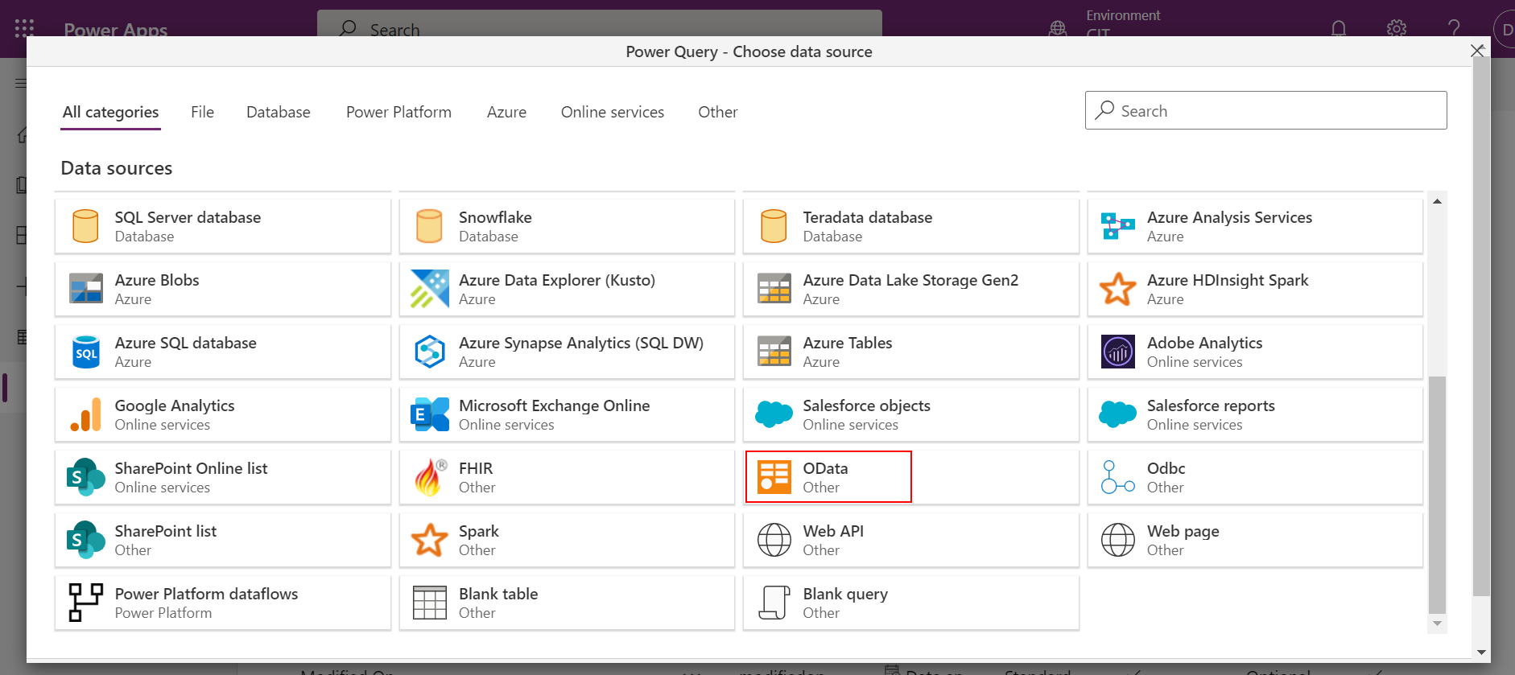Click the Azure SQL database icon
Screen dimensions: 1515x675
click(85, 352)
